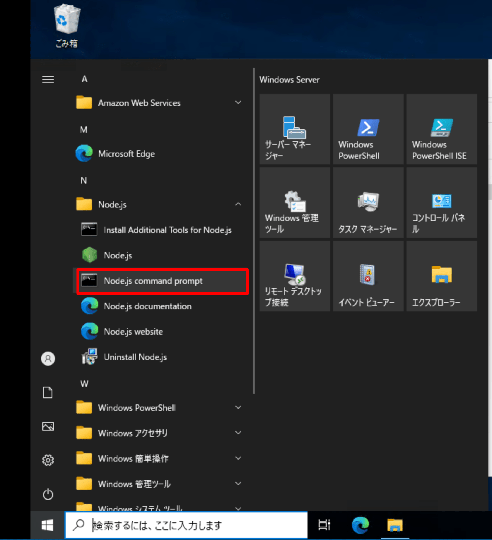492x540 pixels.
Task: Launch the Node.js green hexagon app
Action: (x=161, y=255)
